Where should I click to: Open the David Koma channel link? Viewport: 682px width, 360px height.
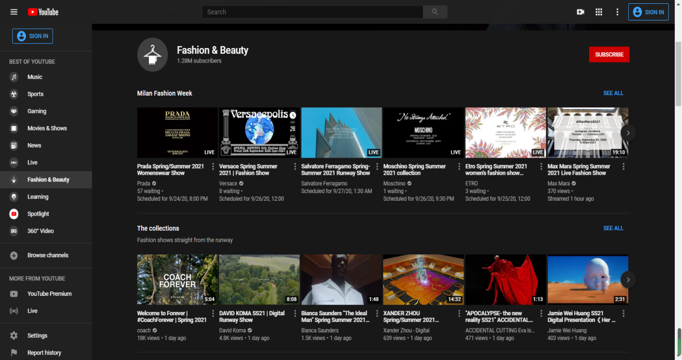tap(232, 331)
